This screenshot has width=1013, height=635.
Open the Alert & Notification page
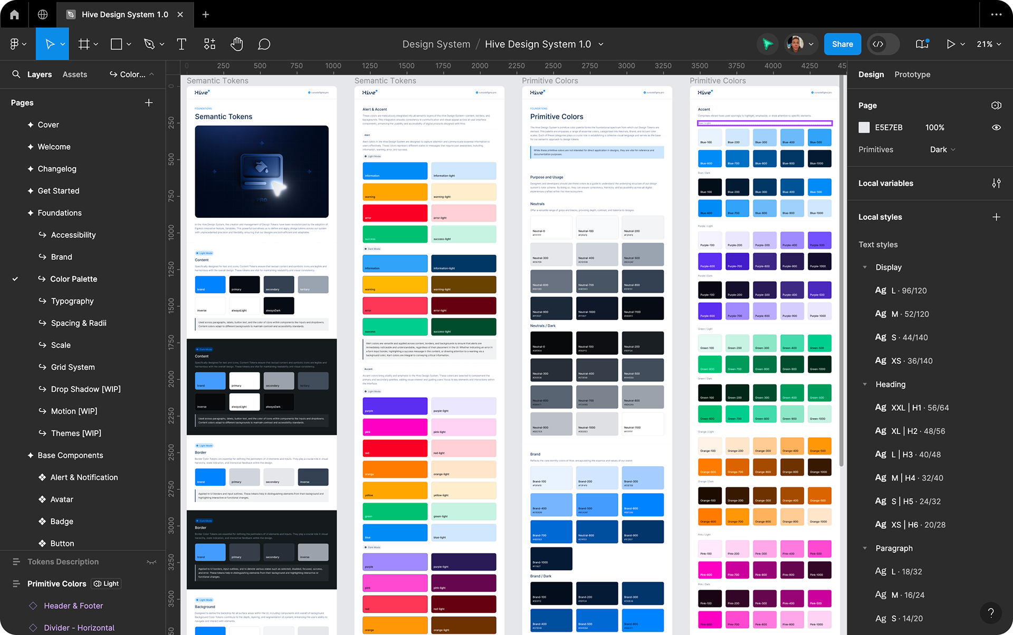pos(84,477)
